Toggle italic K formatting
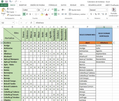The width and height of the screenshot is (119, 101). coord(27,14)
